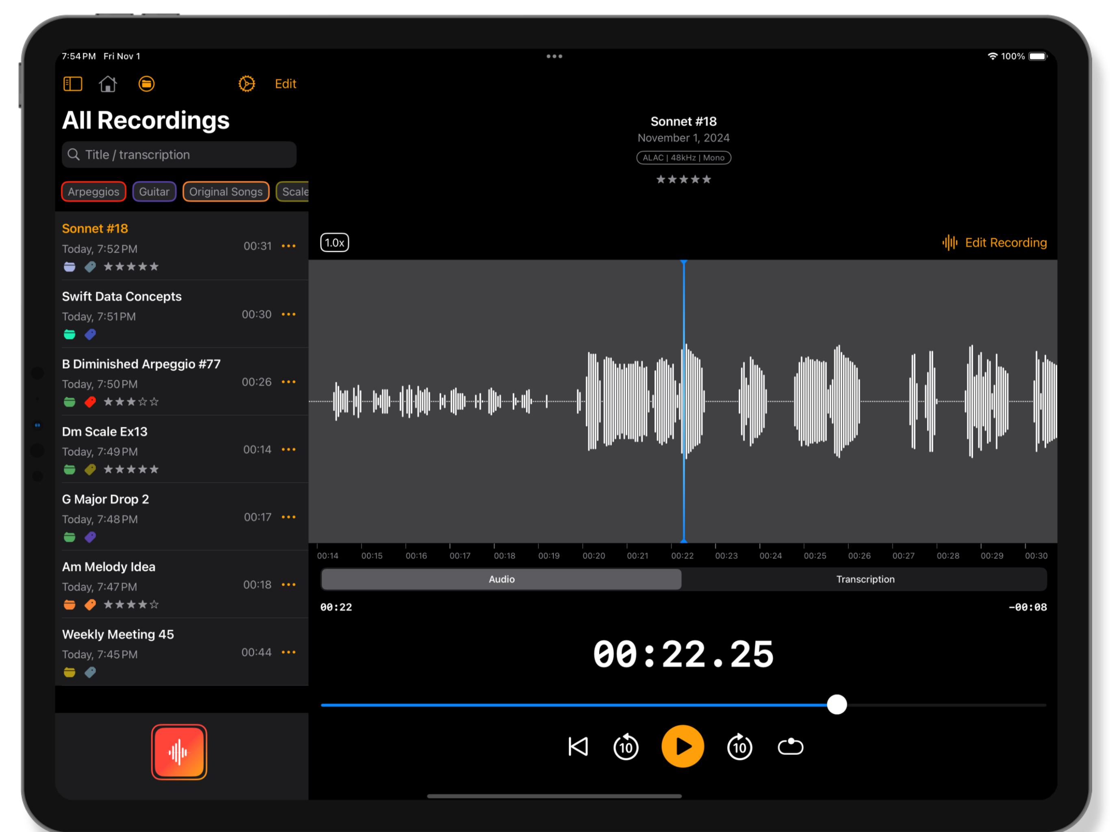Change the 1.0x playback speed

point(334,243)
